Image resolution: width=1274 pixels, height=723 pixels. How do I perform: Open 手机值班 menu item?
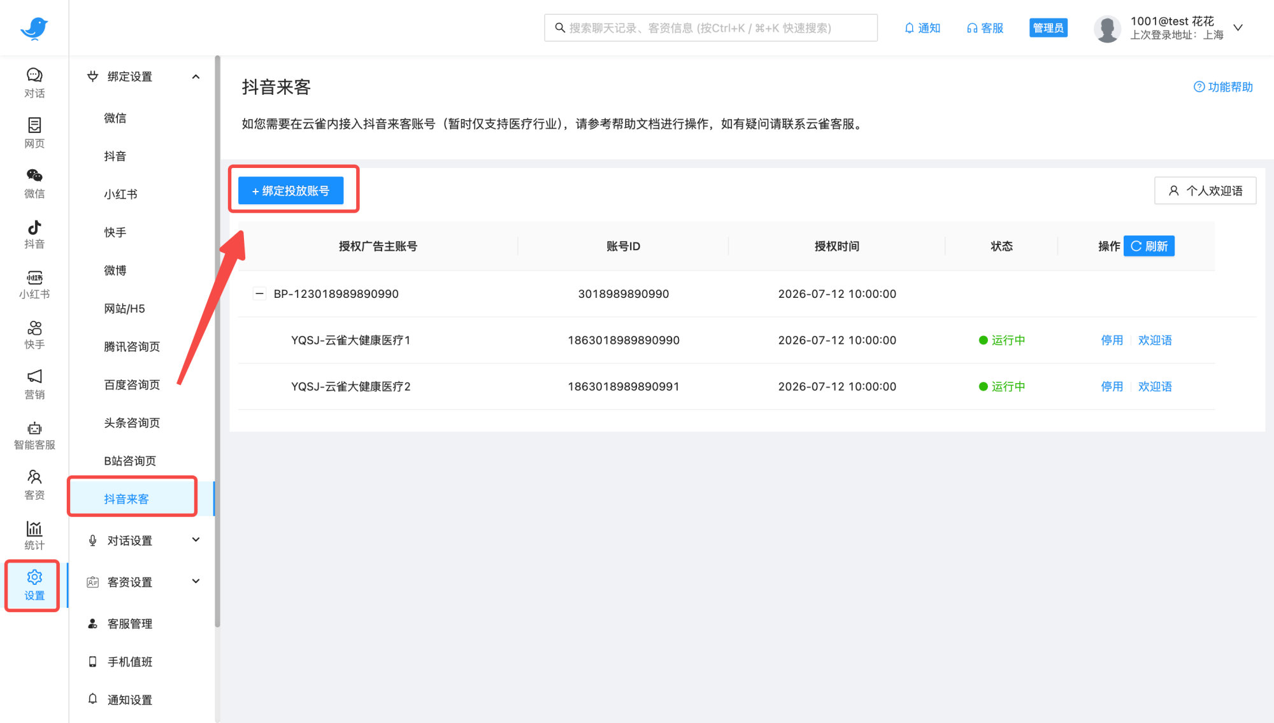tap(129, 662)
